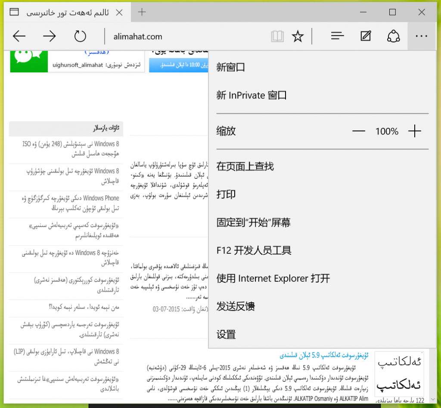441x408 pixels.
Task: Click the page scrollbar down arrow
Action: 432,399
